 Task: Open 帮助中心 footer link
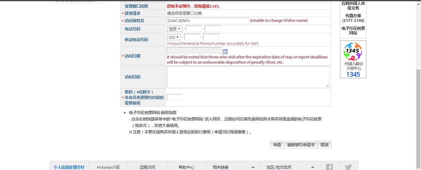click(186, 167)
